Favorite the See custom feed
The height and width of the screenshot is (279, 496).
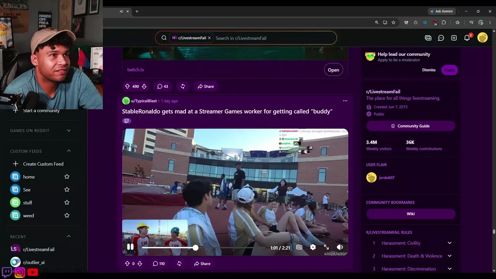[x=67, y=189]
